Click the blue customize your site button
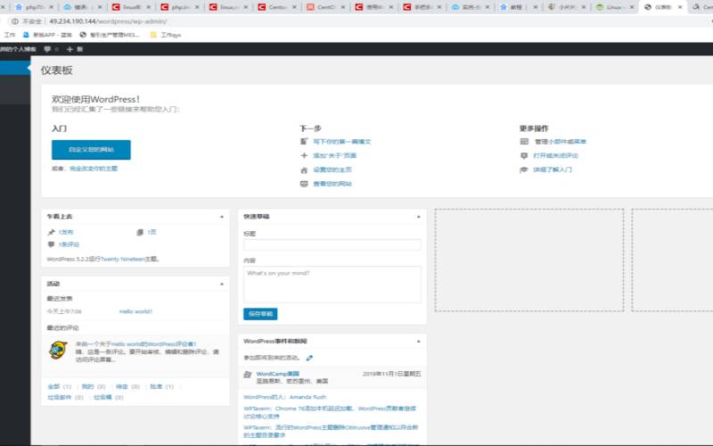 [x=91, y=150]
